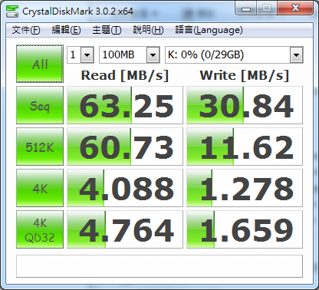
Task: Select the 4K write value 1.278
Action: 245,188
